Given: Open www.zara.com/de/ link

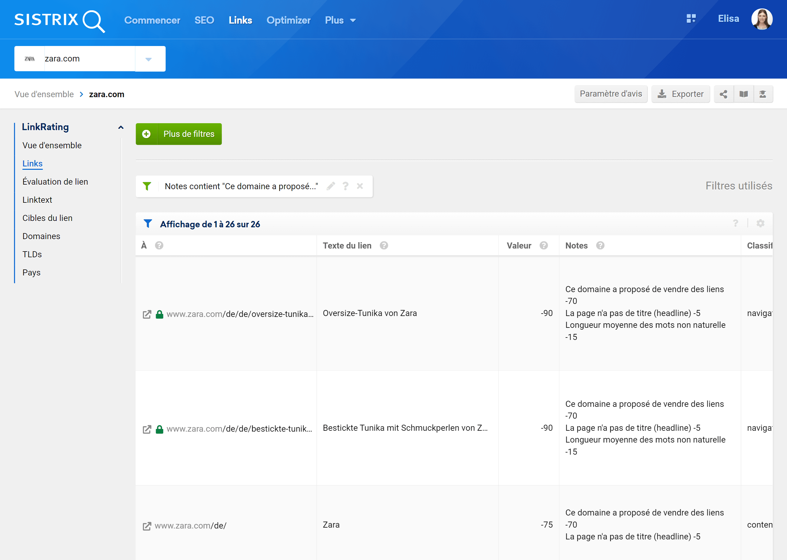Looking at the screenshot, I should click(x=190, y=526).
